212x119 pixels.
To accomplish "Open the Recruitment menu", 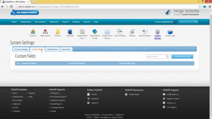I will point(40,22).
